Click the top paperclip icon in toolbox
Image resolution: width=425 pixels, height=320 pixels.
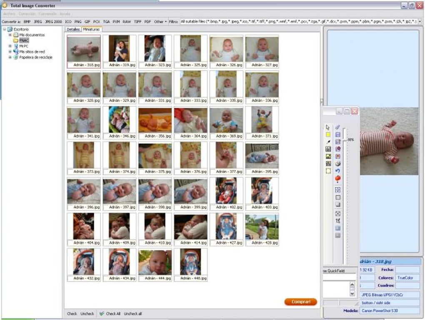coord(337,127)
